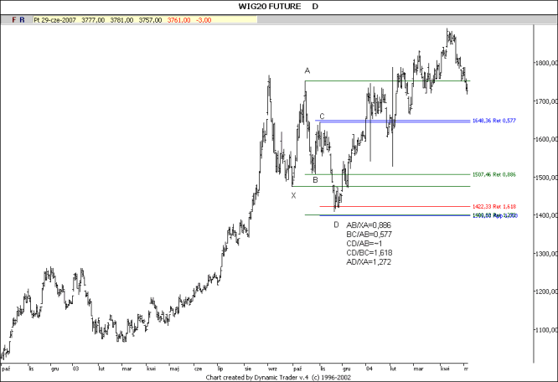Image resolution: width=558 pixels, height=382 pixels.
Task: Click the blue R icon in toolbar
Action: pos(22,18)
